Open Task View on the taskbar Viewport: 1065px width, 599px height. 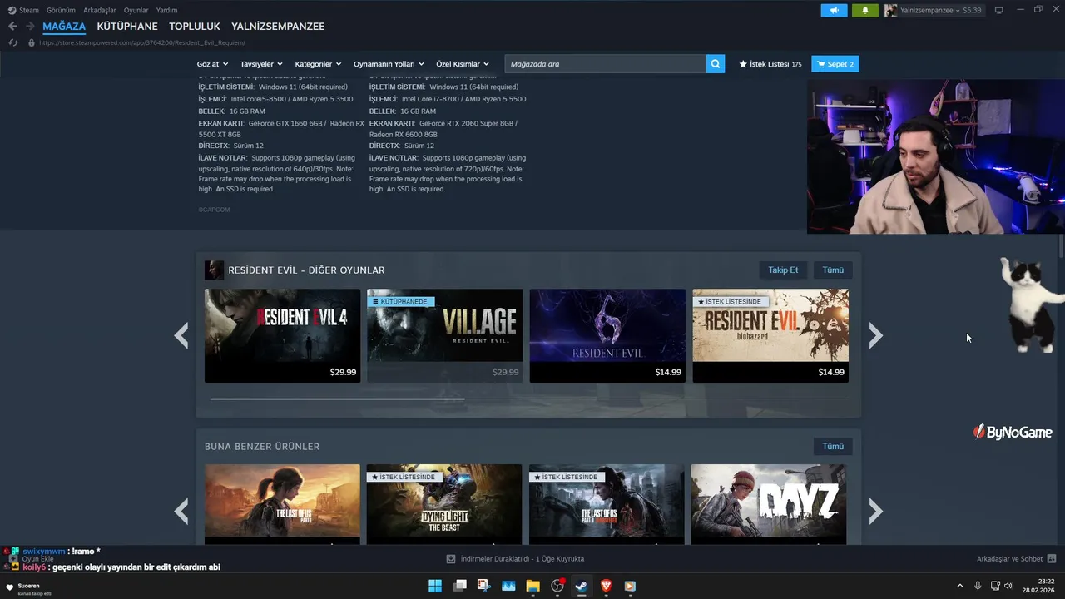click(460, 586)
